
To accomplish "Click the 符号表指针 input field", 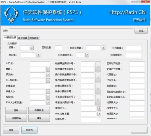I will 133,55.
